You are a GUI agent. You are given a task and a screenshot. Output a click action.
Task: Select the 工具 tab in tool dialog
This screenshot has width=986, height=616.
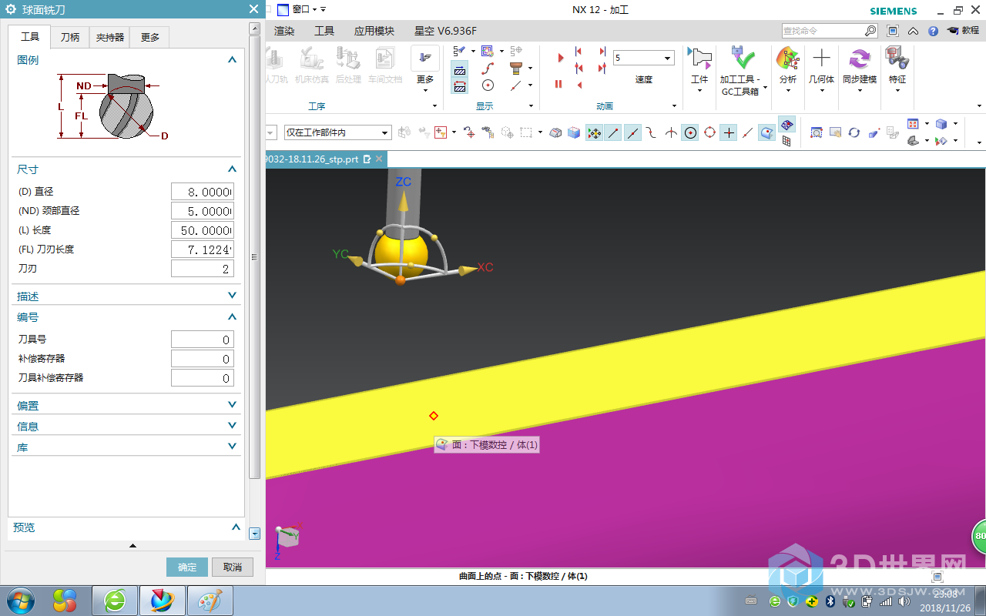(x=30, y=36)
